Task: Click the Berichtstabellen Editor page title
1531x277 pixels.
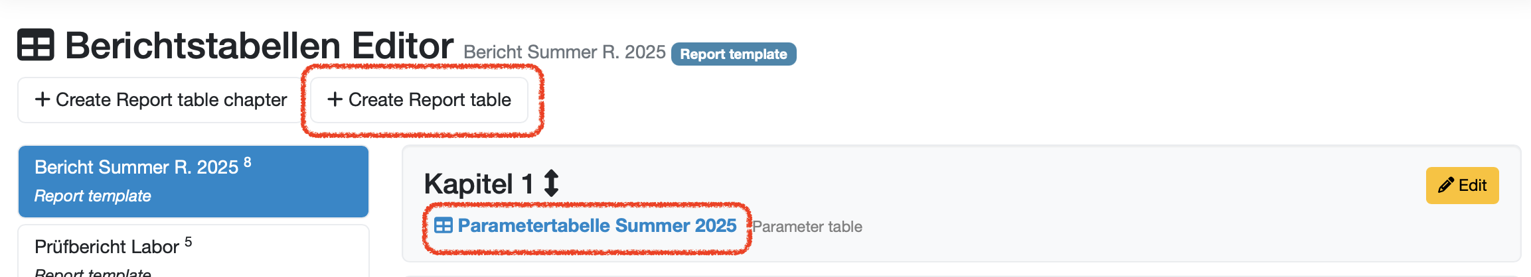Action: tap(259, 45)
